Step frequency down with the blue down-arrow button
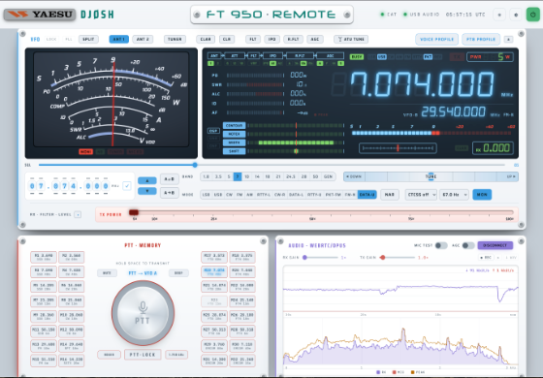 [147, 191]
